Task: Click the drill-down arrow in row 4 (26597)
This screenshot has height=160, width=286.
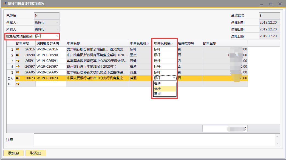Action: (18, 67)
